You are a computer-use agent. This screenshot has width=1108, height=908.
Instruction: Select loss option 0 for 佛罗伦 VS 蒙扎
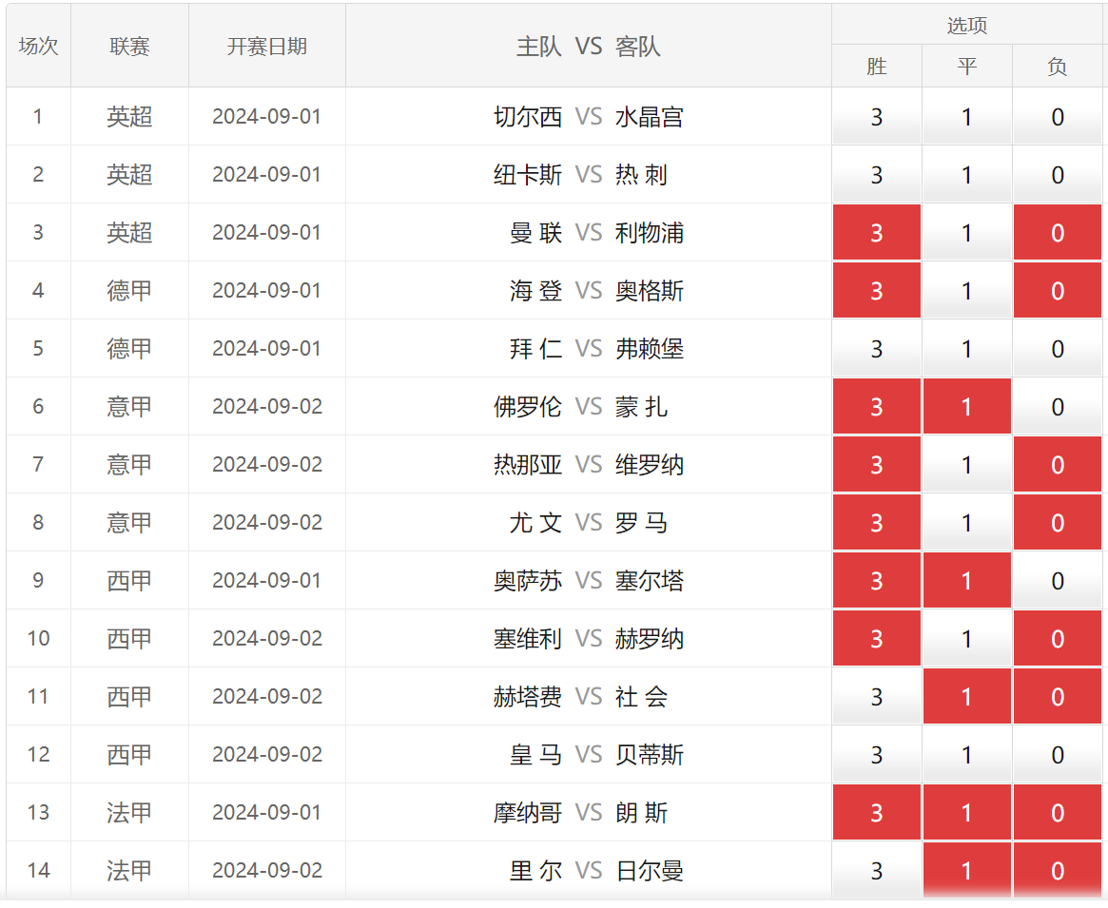[1058, 406]
